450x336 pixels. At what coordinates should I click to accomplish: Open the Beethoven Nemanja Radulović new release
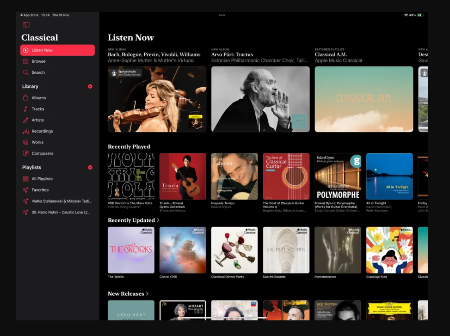[x=338, y=310]
